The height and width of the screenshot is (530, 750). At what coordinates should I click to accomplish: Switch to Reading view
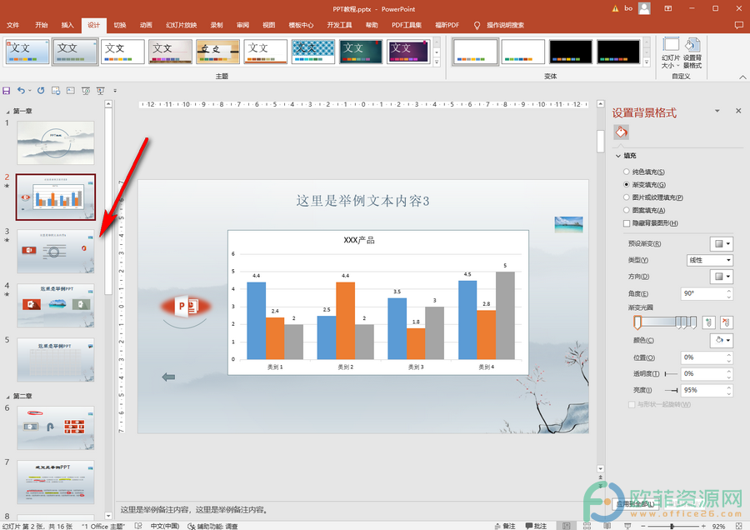tap(607, 526)
